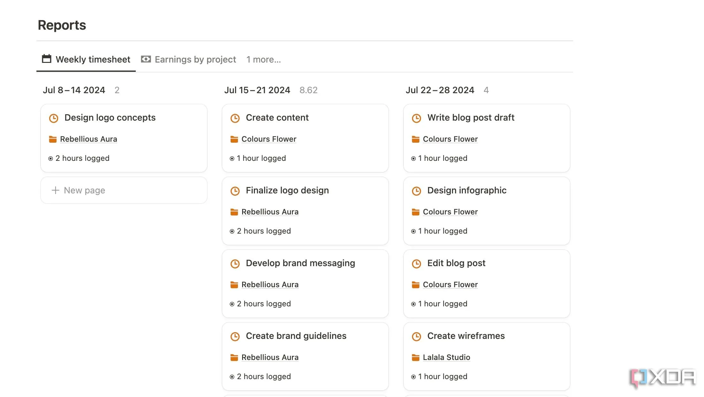Click money icon beside Earnings by project

click(x=146, y=59)
